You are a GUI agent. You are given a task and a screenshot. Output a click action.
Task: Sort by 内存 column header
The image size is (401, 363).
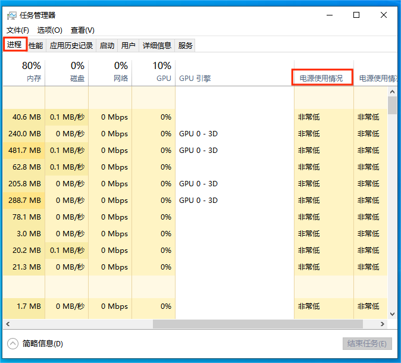point(24,72)
